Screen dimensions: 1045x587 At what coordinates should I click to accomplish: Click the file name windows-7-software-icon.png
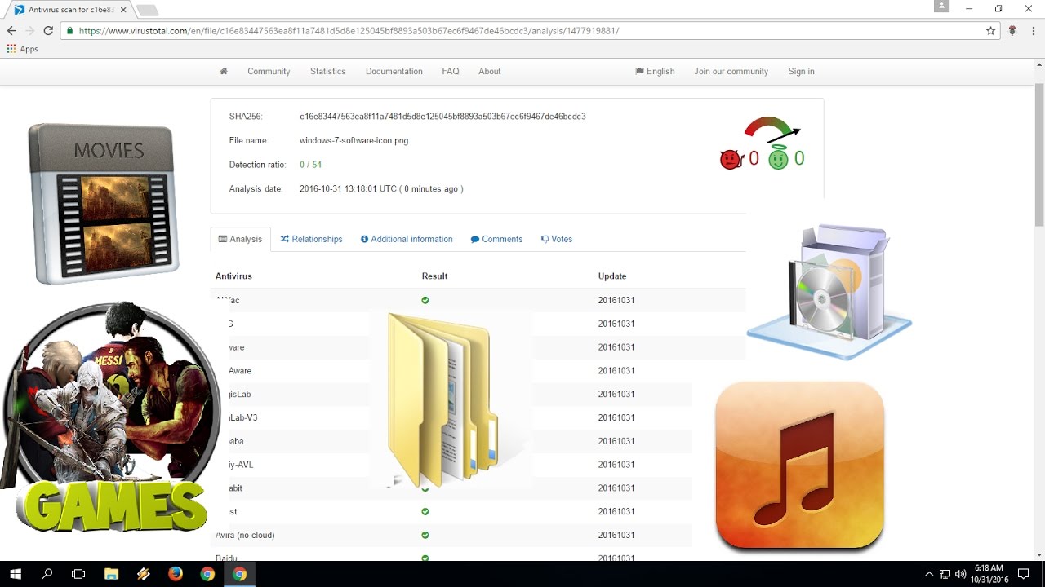click(x=354, y=141)
